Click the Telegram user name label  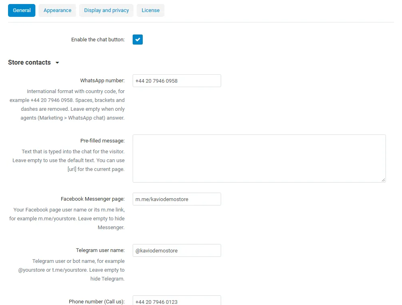(100, 250)
